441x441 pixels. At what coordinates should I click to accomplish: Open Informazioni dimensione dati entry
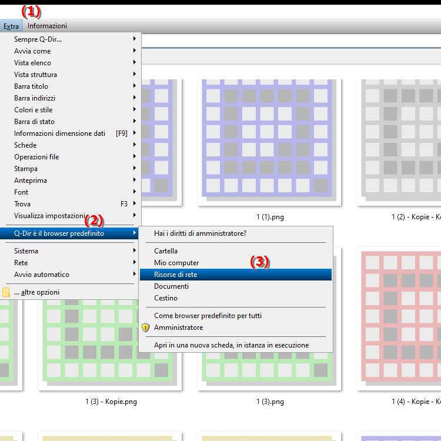70,133
